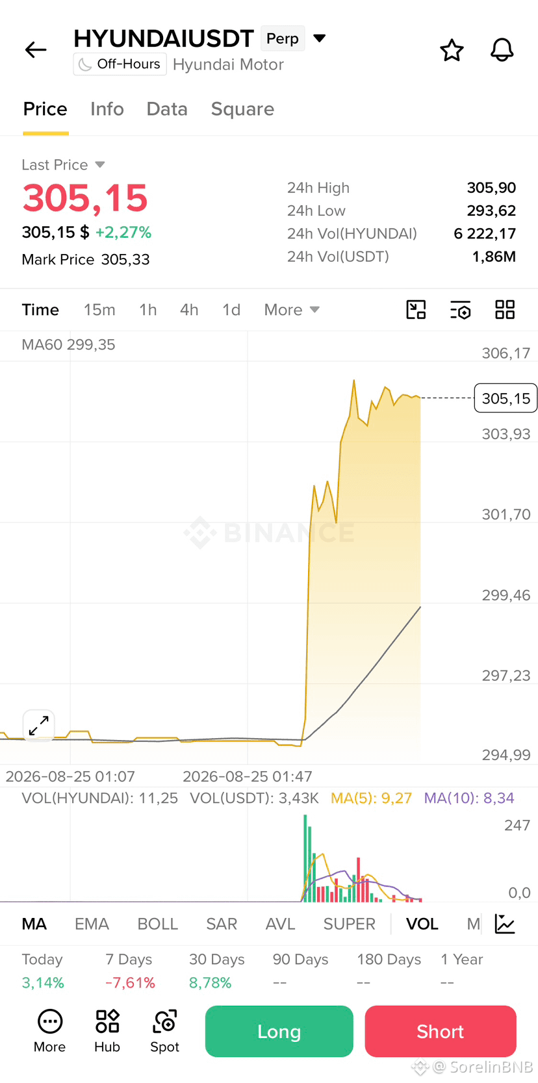538x1083 pixels.
Task: Expand the More timeframes dropdown
Action: 292,310
